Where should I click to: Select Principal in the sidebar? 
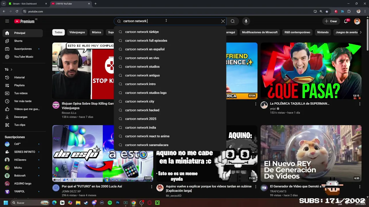tap(22, 33)
